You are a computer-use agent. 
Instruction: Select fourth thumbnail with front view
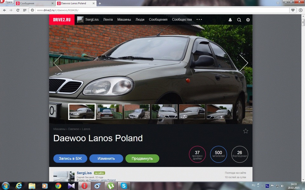tap(165, 112)
